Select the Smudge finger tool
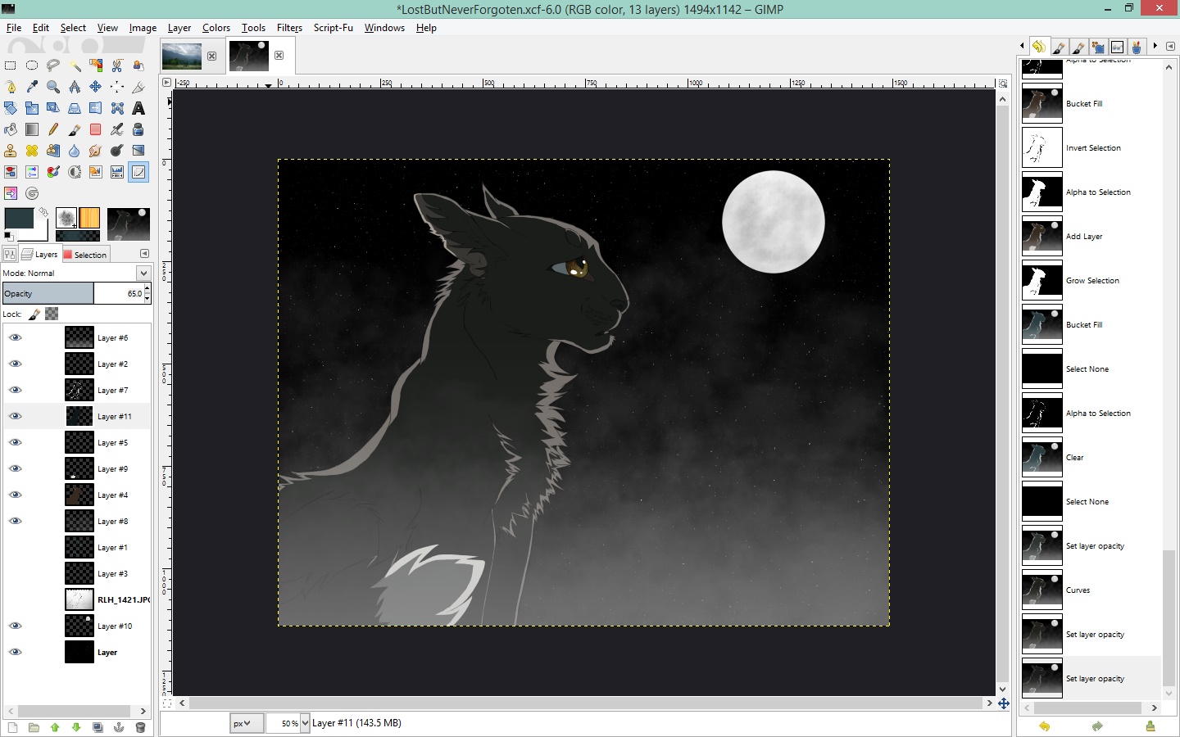 [95, 150]
